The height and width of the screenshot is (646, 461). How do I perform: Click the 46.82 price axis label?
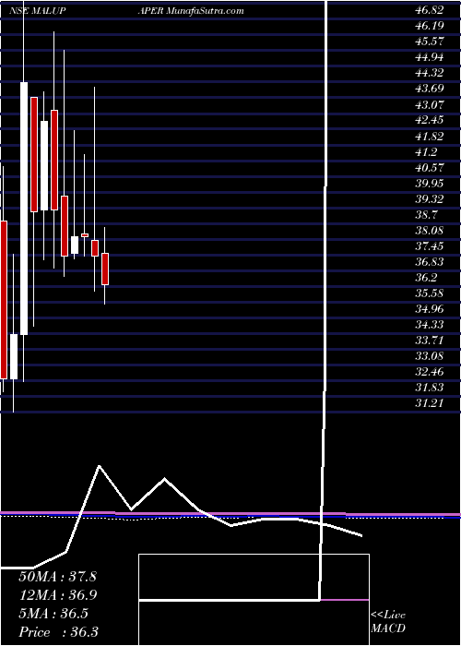click(429, 10)
